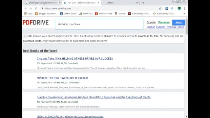Open the Chrome three-dot menu

[x=184, y=9]
